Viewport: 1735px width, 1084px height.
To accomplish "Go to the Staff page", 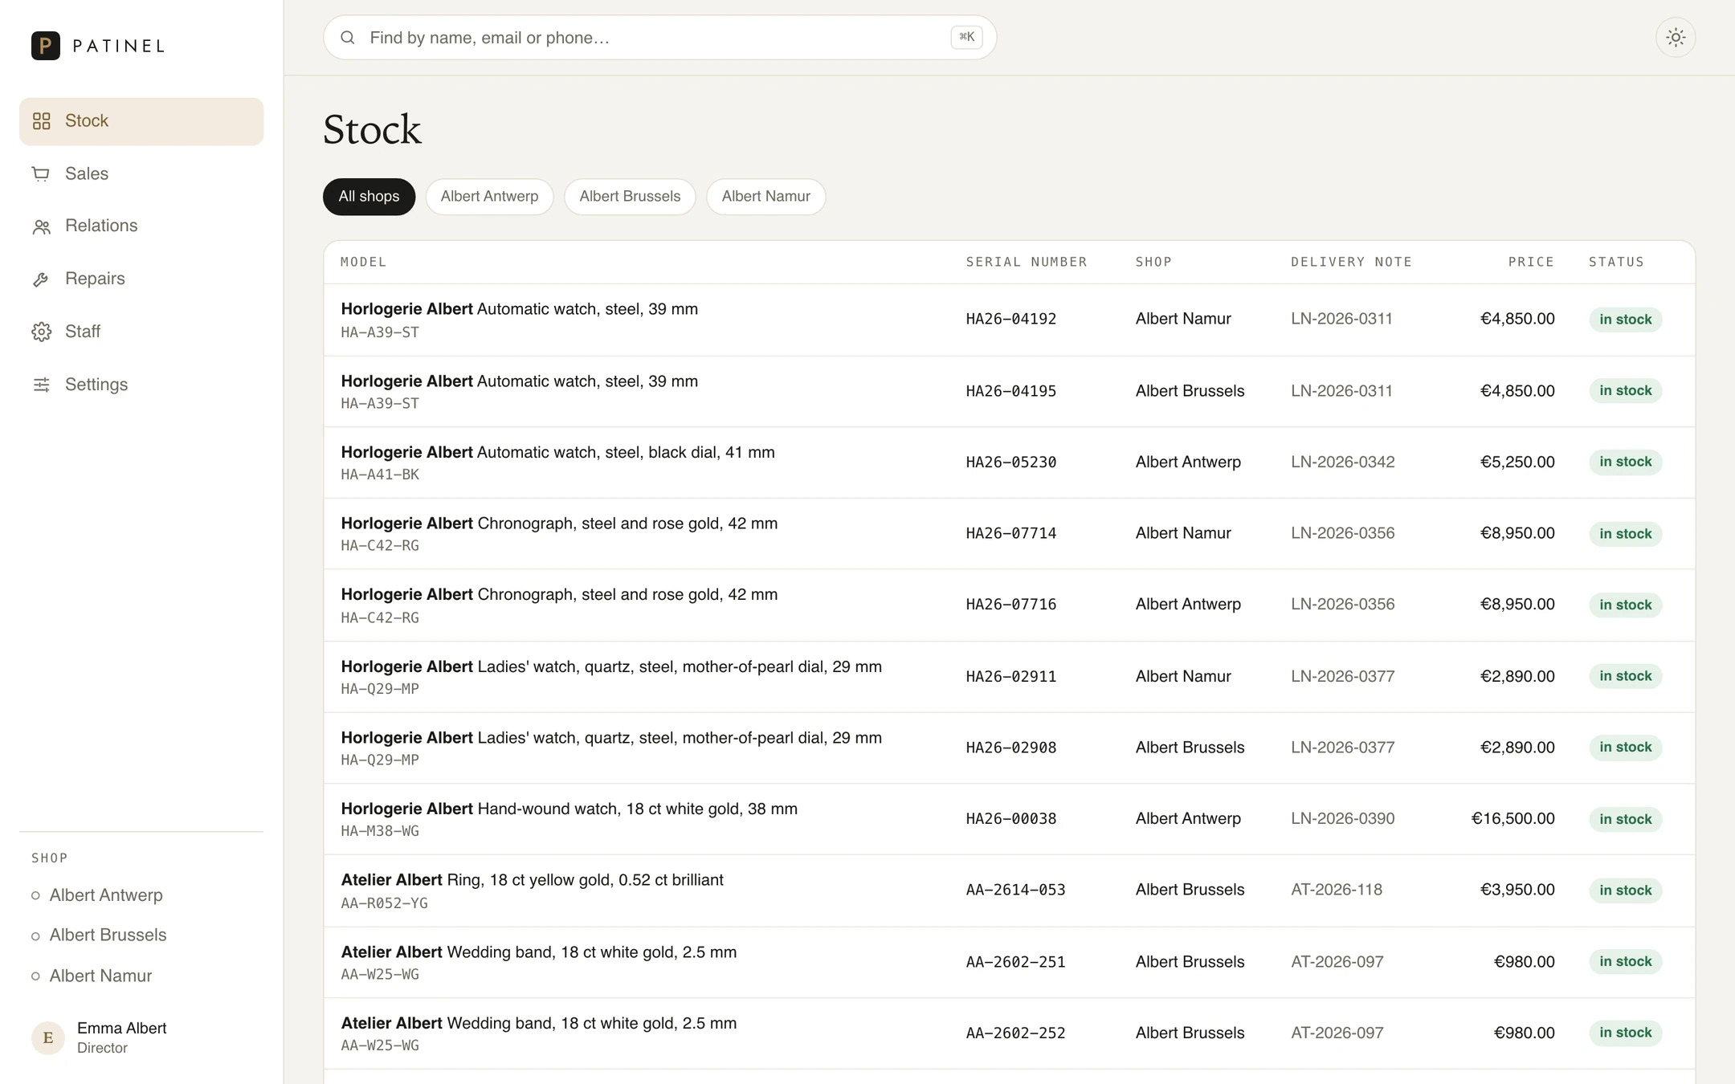I will [x=141, y=332].
